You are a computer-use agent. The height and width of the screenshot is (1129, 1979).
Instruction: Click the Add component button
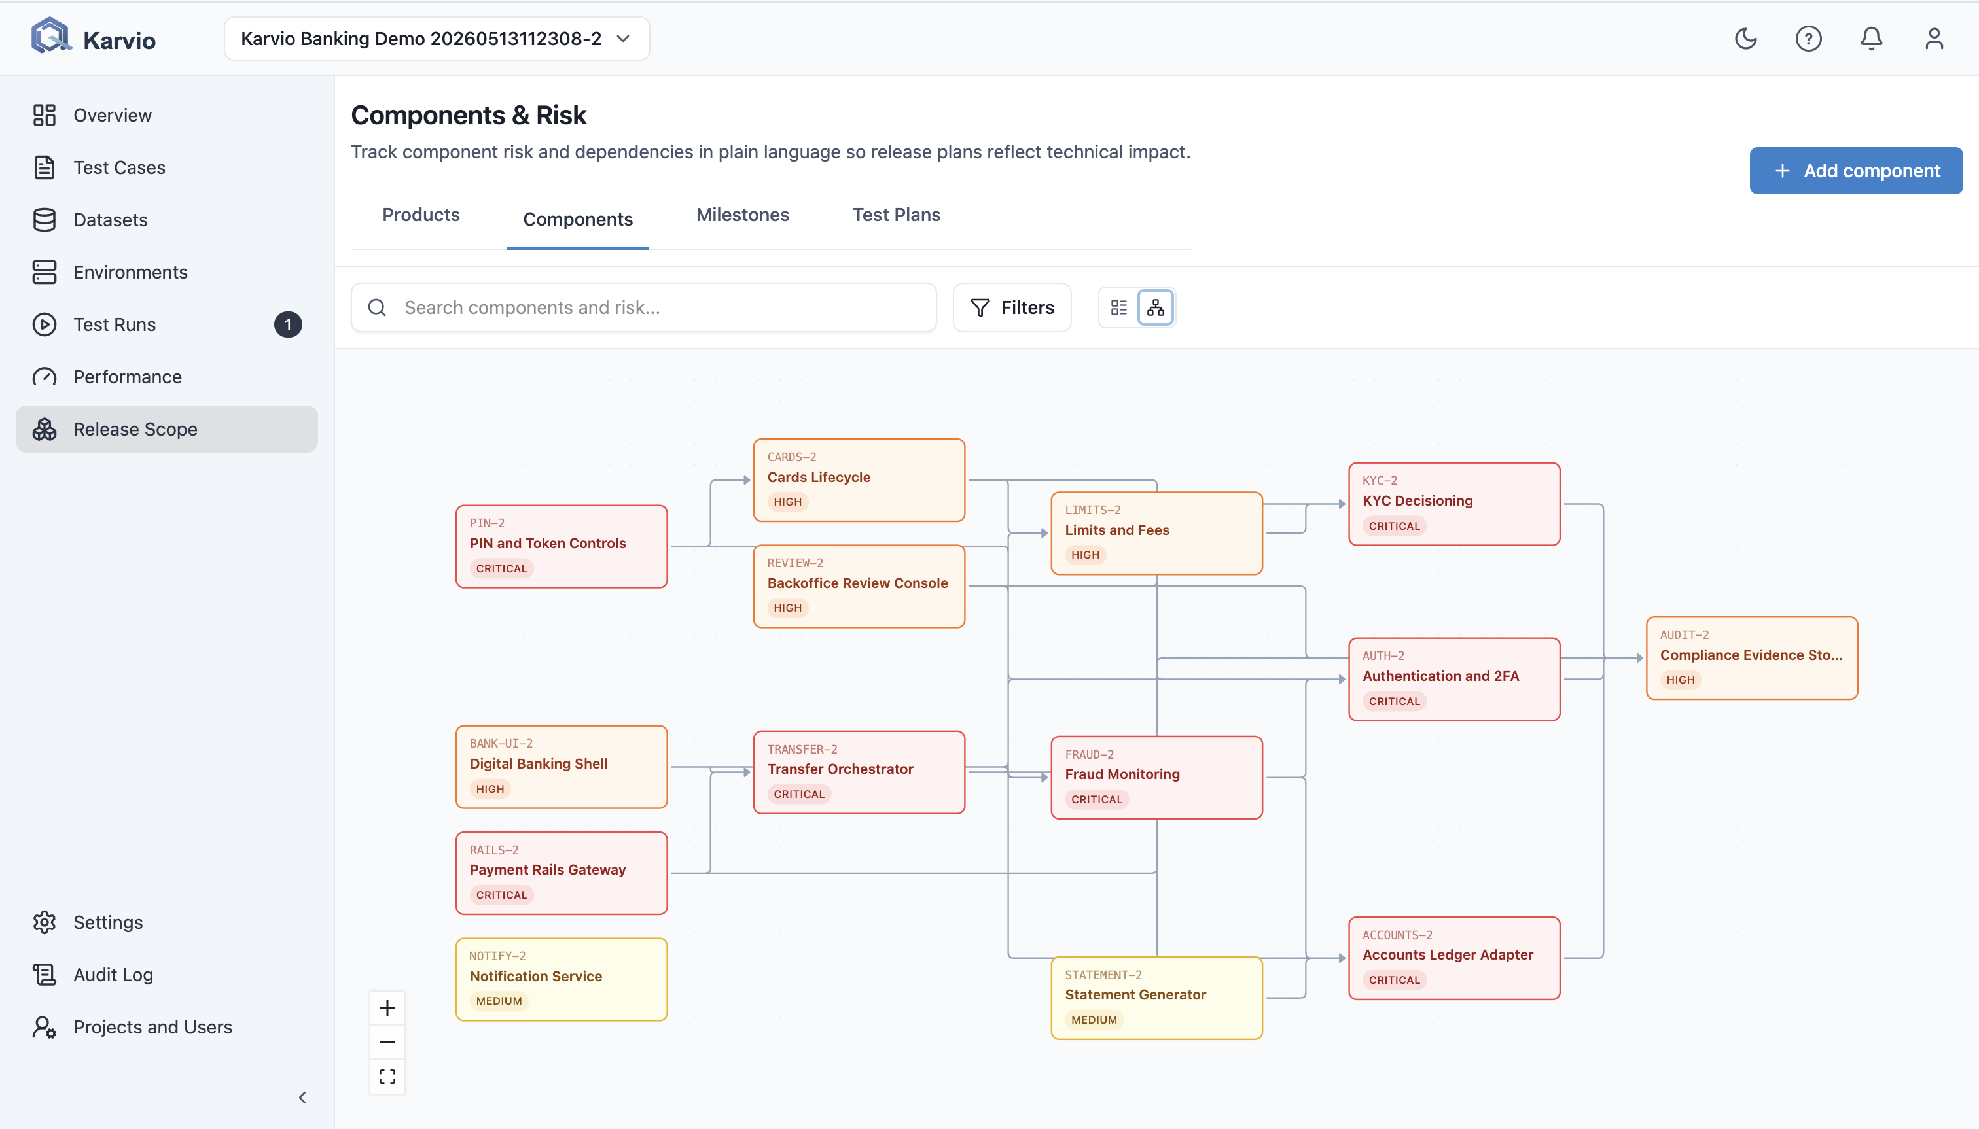tap(1856, 171)
